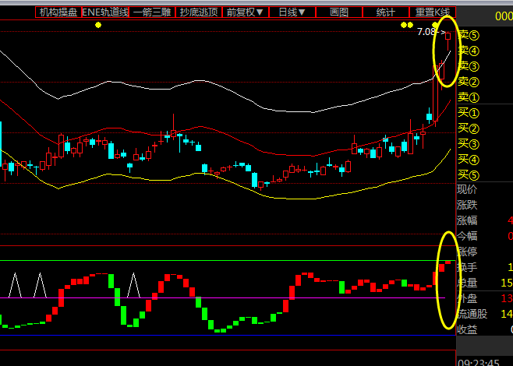Click the first white triangle signal in indicator pane
This screenshot has width=513, height=366.
pyautogui.click(x=15, y=285)
